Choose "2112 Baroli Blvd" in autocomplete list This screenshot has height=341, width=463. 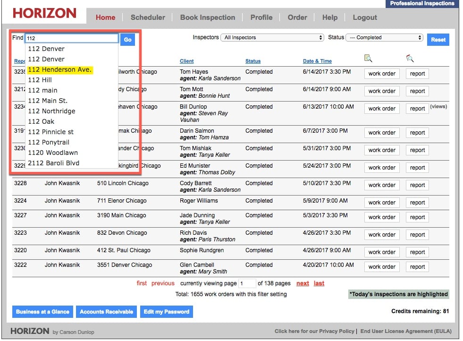click(x=53, y=163)
